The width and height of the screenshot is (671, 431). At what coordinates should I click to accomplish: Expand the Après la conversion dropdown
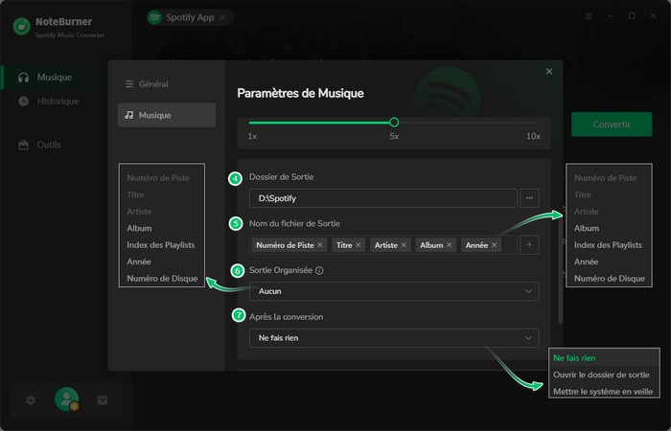[x=394, y=338]
